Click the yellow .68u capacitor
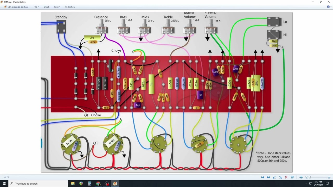This screenshot has width=333, height=187. 257,83
